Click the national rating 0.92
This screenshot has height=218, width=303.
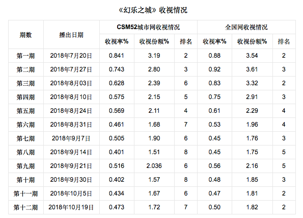214,69
